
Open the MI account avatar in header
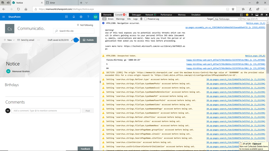click(96, 17)
